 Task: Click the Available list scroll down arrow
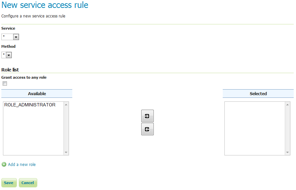coord(66,152)
